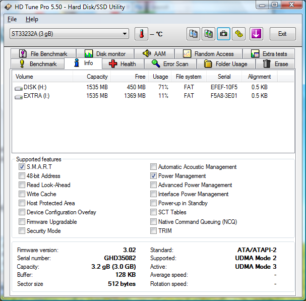Select the EXTRA (I:) volume row

153,96
